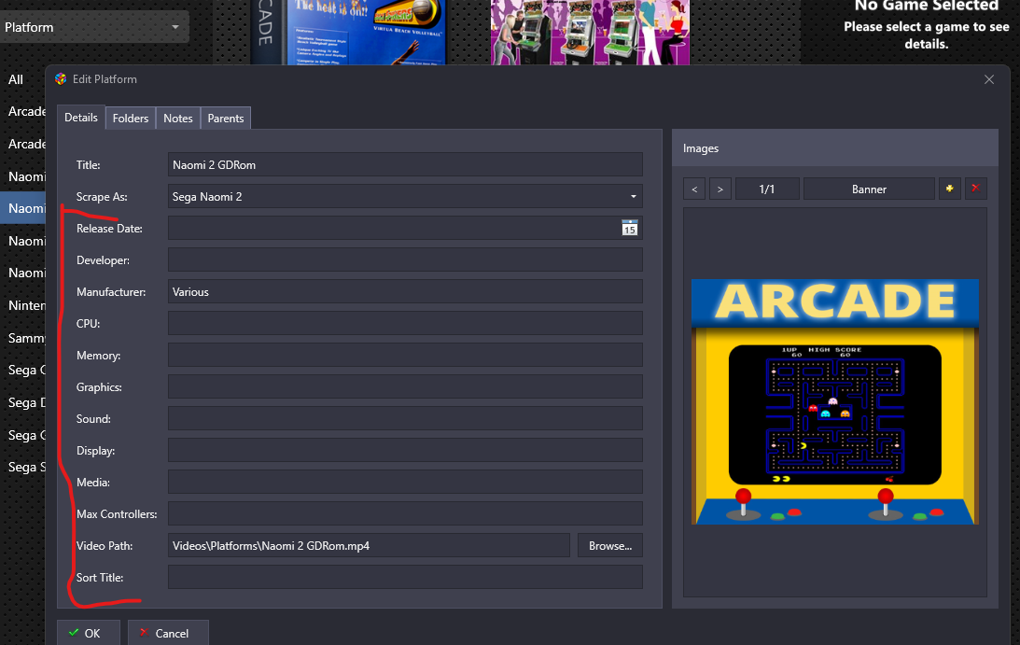This screenshot has width=1020, height=645.
Task: Open the Notes tab
Action: coord(178,119)
